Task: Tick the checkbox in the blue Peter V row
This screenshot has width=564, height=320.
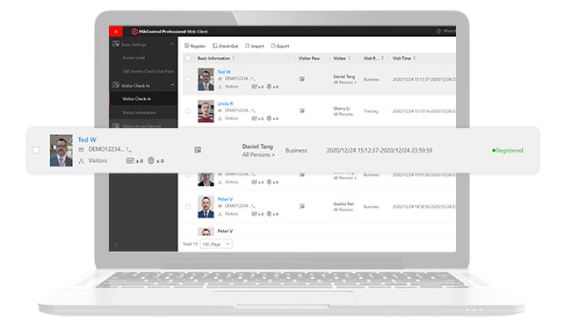Action: pos(188,207)
